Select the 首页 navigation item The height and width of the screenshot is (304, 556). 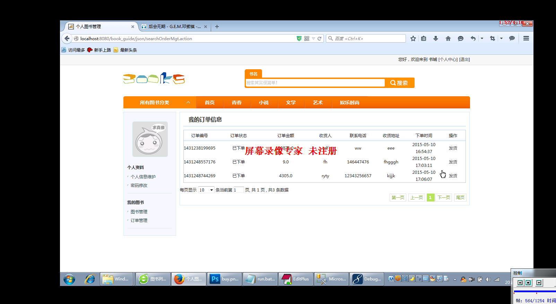point(210,102)
